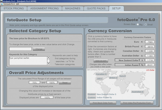
Task: Select Australian $ on the world map
Action: point(138,92)
